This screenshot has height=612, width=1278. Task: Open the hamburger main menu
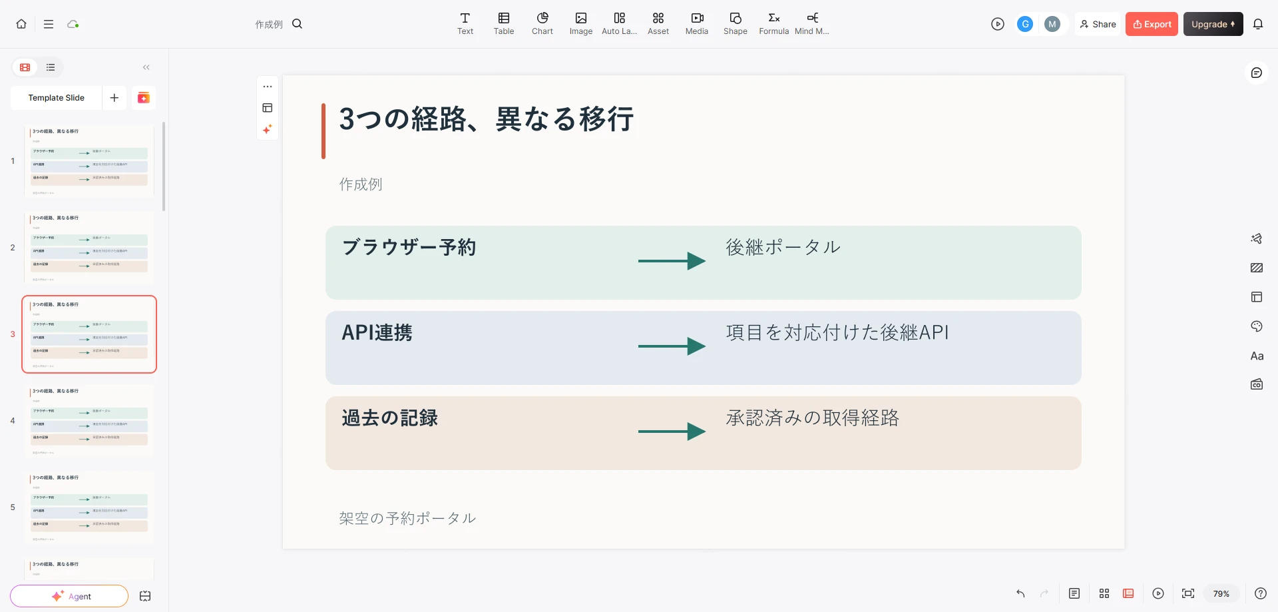[x=49, y=24]
